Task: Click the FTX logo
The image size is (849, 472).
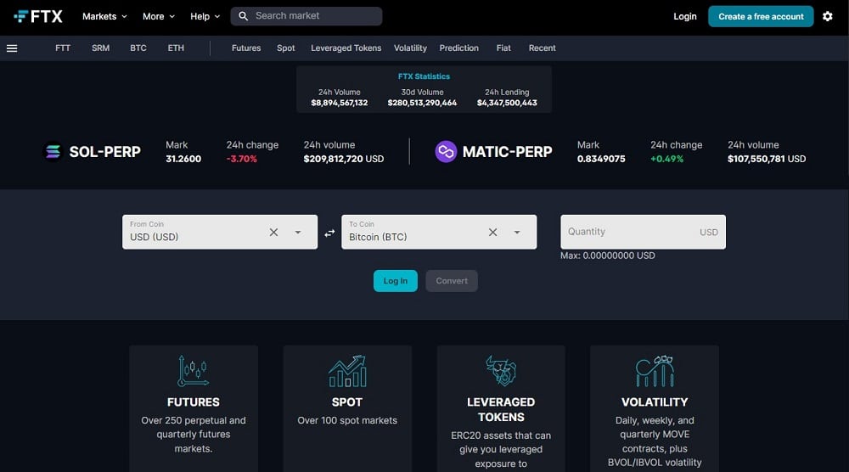Action: point(38,16)
